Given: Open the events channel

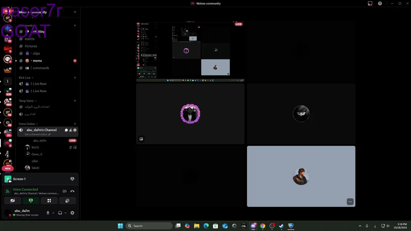Looking at the screenshot, I should pos(48,39).
